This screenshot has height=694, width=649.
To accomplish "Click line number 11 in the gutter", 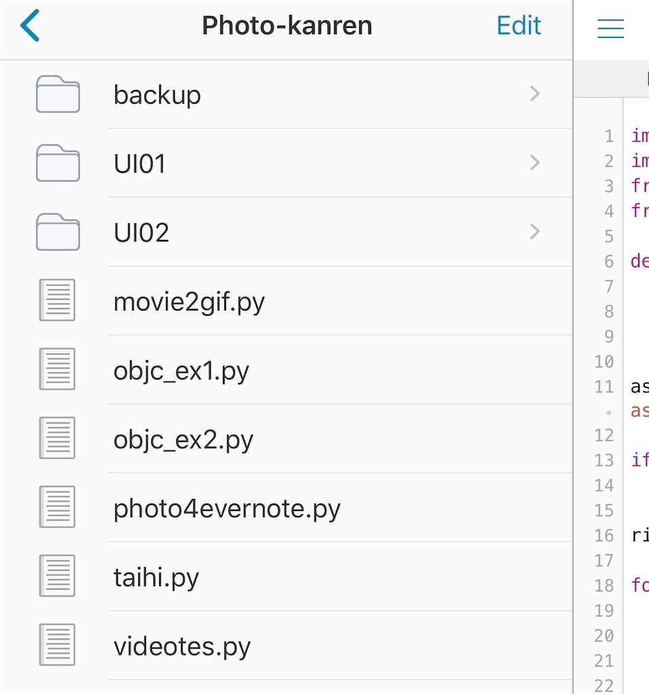I will tap(604, 387).
